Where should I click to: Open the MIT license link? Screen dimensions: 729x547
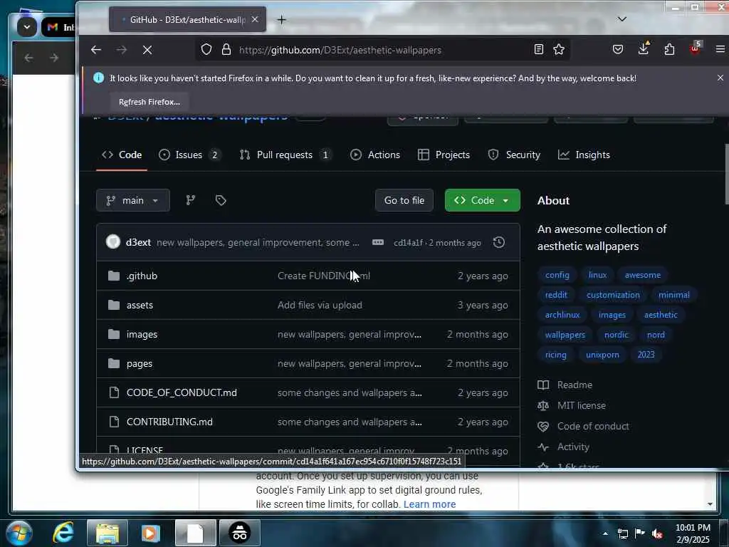pos(581,405)
